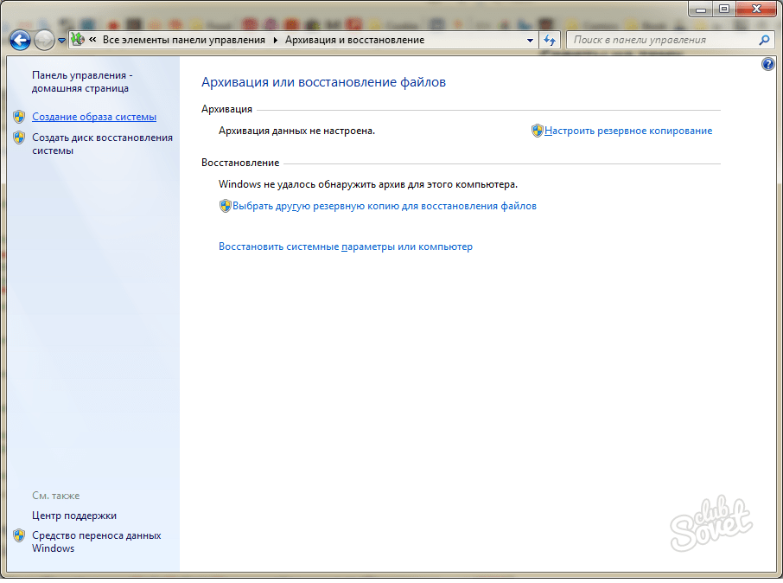
Task: Click shield icon beside 'Создать диск восстановления'
Action: 19,138
